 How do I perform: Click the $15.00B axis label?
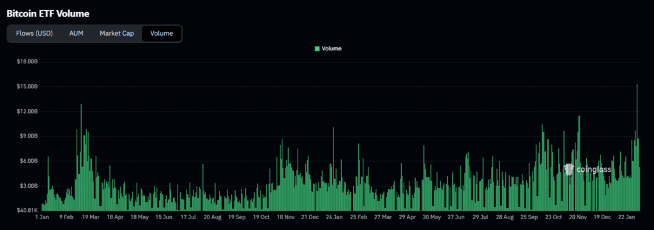click(27, 86)
